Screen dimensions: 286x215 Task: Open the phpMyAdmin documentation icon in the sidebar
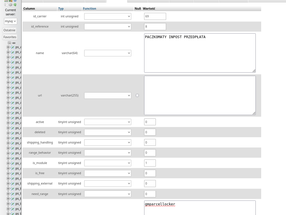15,1
